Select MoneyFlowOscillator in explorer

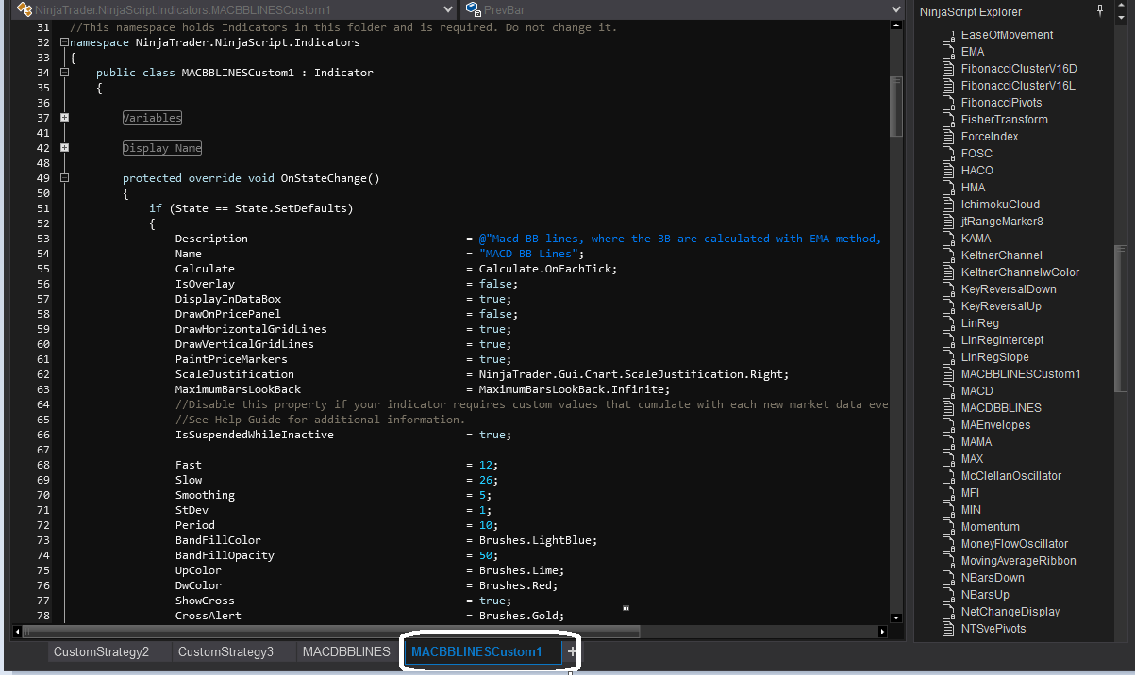click(1014, 544)
